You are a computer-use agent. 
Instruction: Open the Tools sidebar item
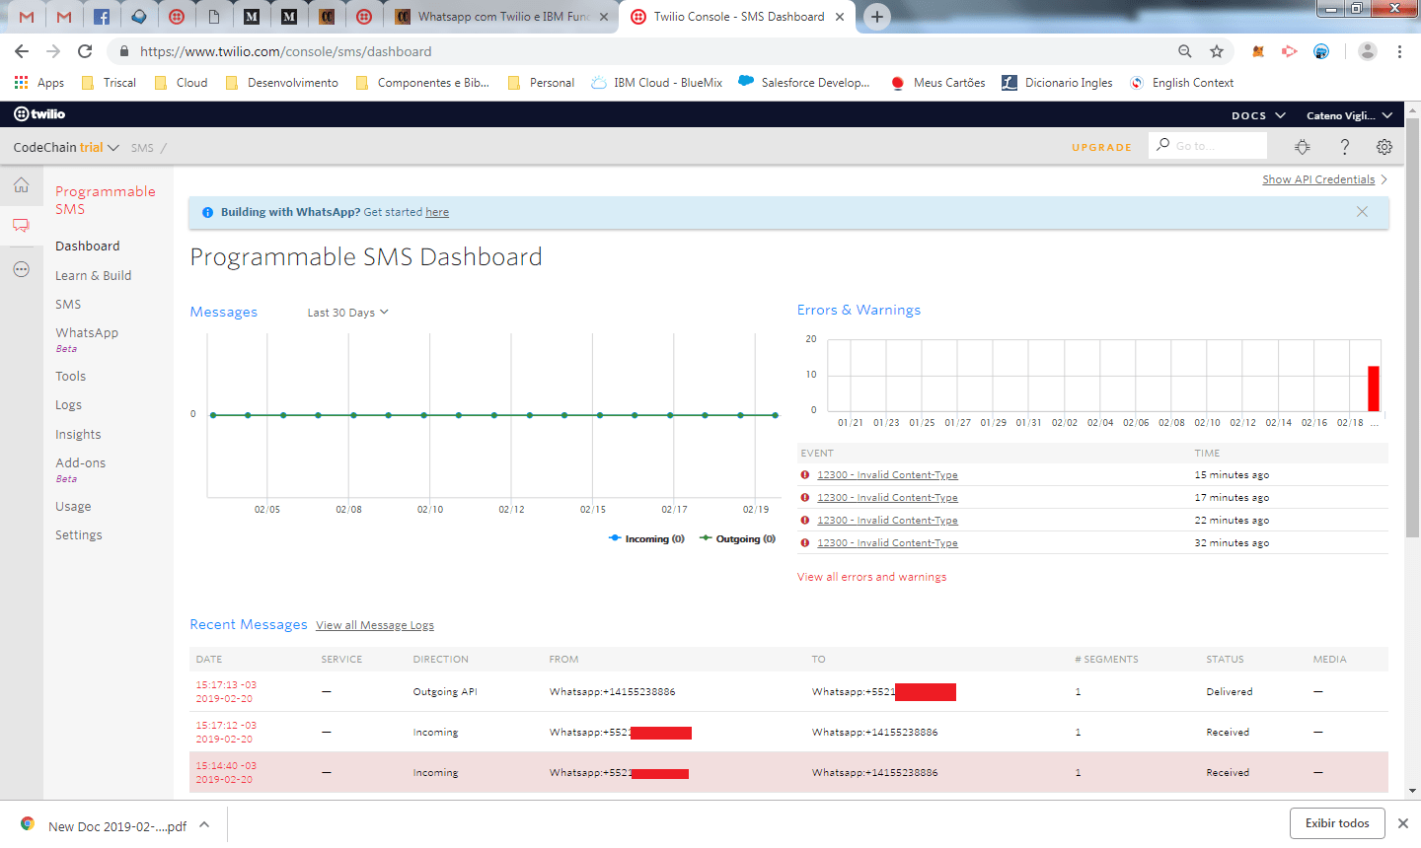[x=71, y=377]
